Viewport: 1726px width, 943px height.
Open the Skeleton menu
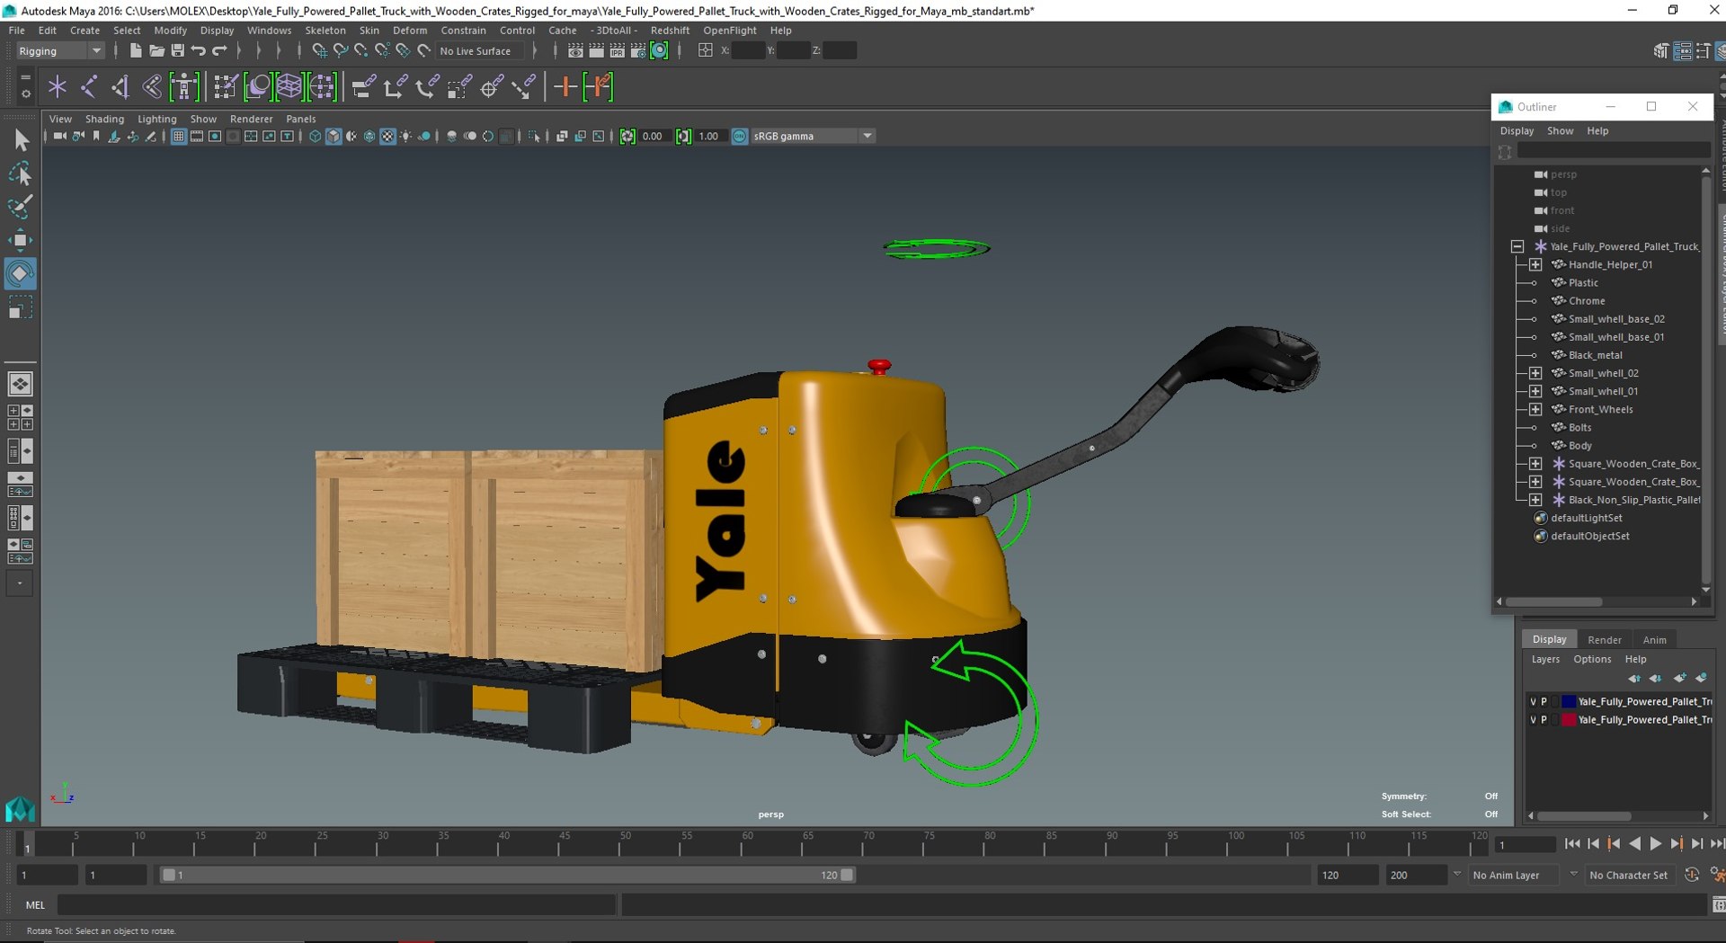click(325, 31)
